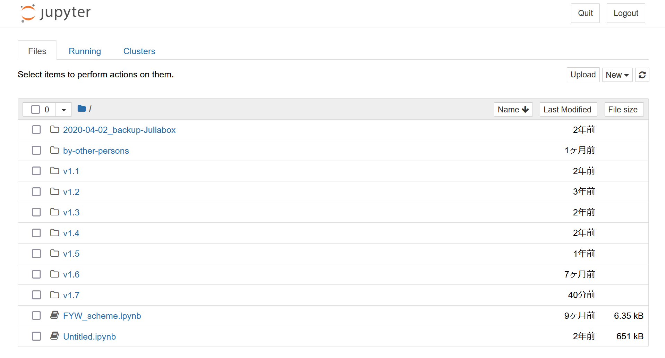The height and width of the screenshot is (358, 665).
Task: Click the notebook icon beside FYW_scheme.ipynb
Action: pos(54,315)
